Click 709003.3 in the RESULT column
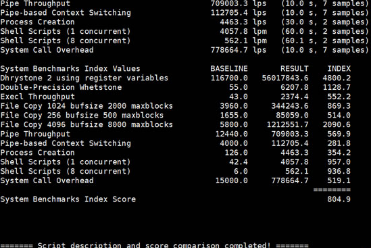This screenshot has height=248, width=371. [290, 134]
